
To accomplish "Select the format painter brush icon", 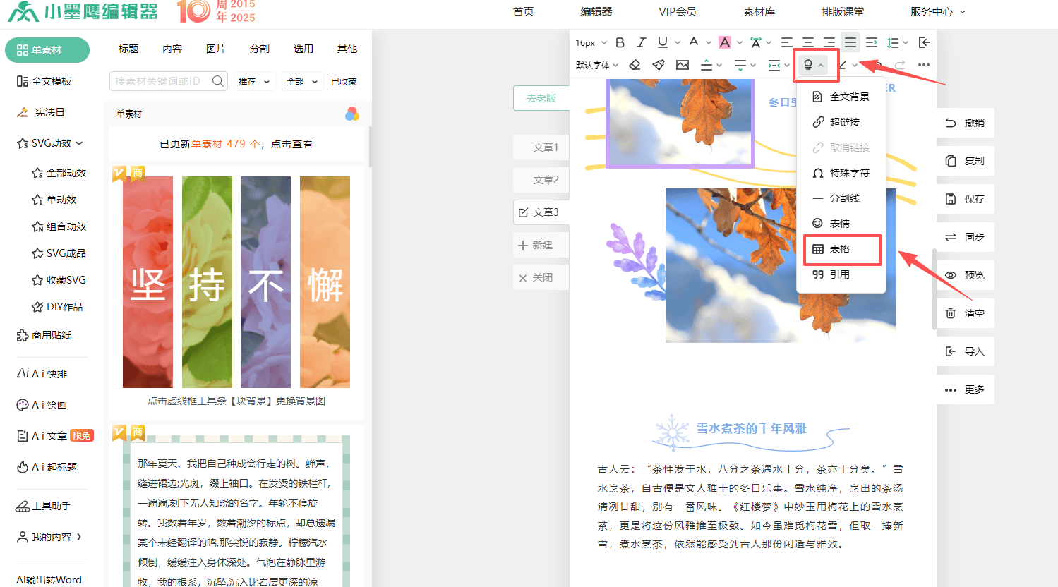I will pos(659,65).
